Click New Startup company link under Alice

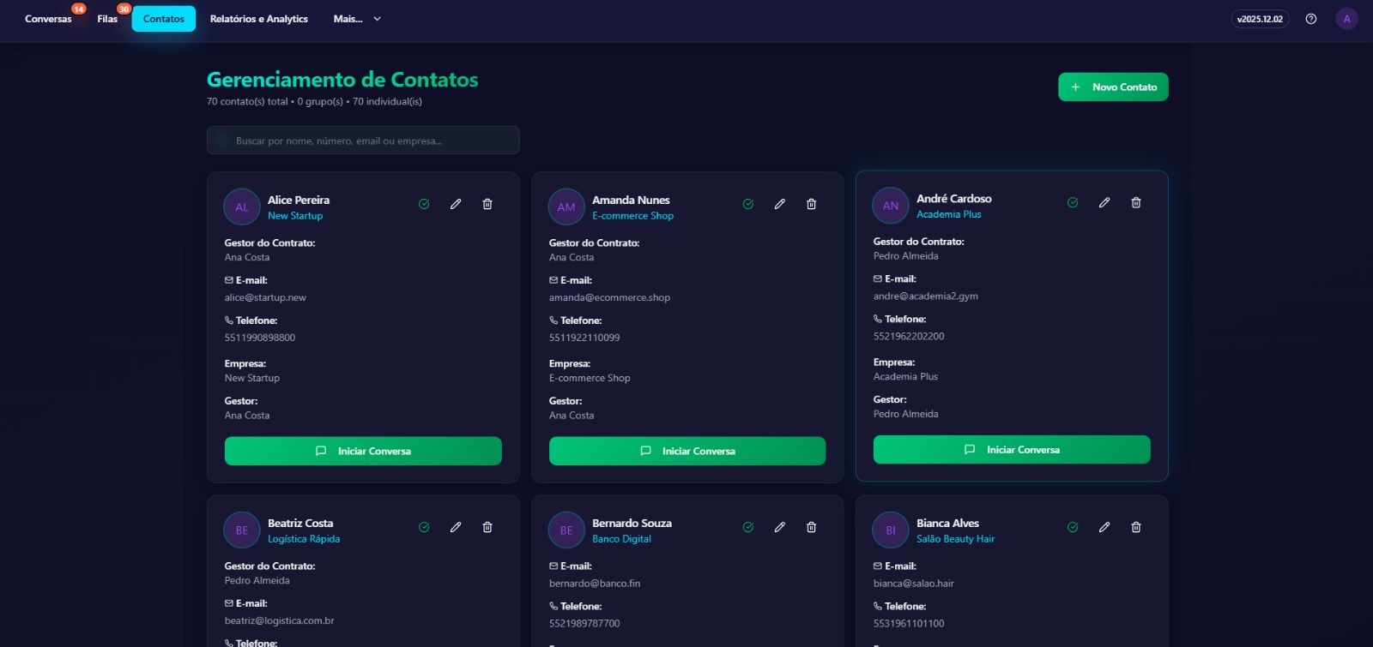pyautogui.click(x=295, y=216)
